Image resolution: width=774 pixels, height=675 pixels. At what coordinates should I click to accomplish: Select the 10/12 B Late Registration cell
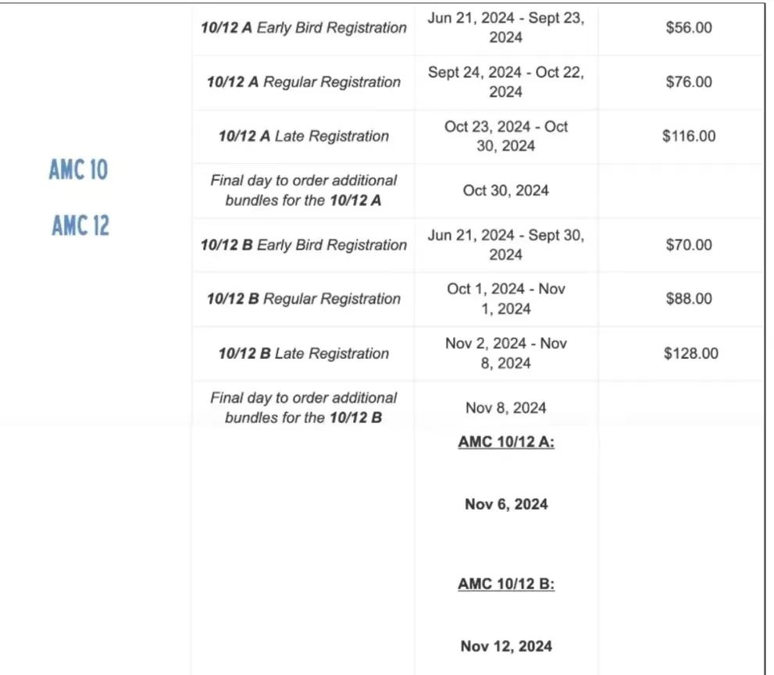(304, 353)
